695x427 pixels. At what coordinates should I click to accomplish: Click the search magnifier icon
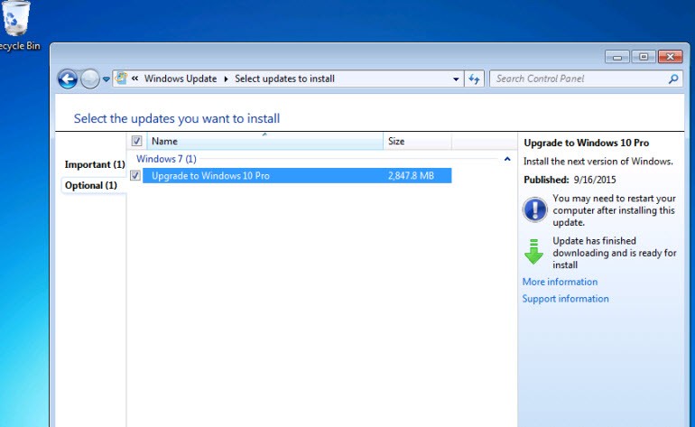pyautogui.click(x=673, y=79)
